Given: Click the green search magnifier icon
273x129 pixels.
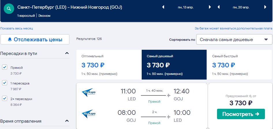Looking at the screenshot, I should coord(9,9).
